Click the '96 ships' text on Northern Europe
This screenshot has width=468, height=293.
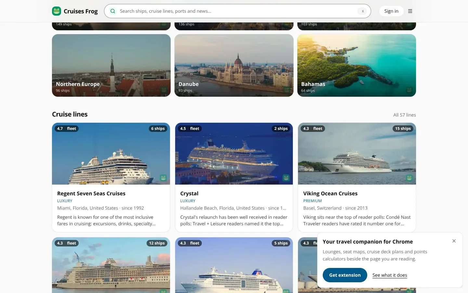[63, 91]
